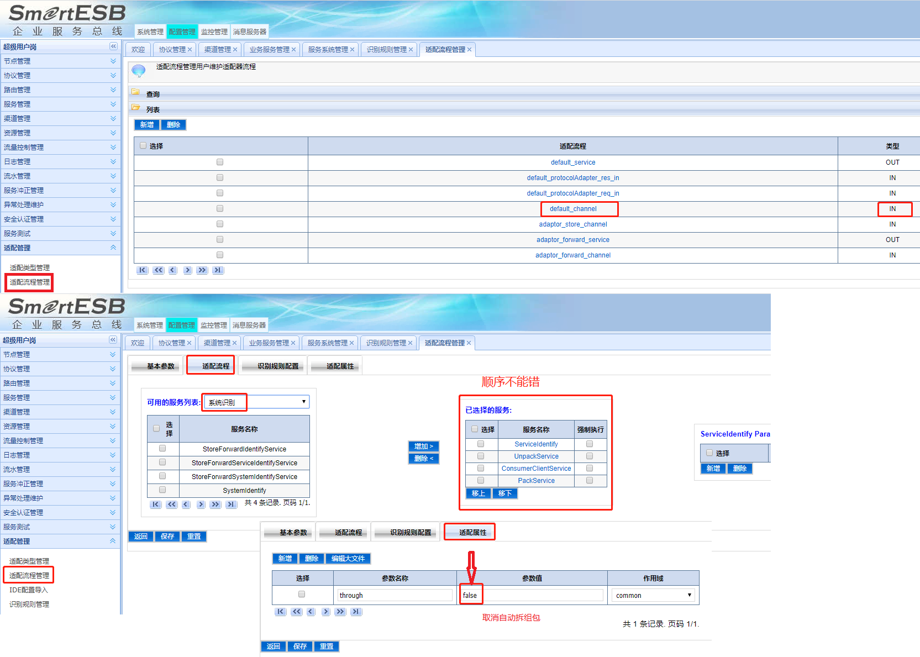Click previous-page arrow under available services table

186,504
